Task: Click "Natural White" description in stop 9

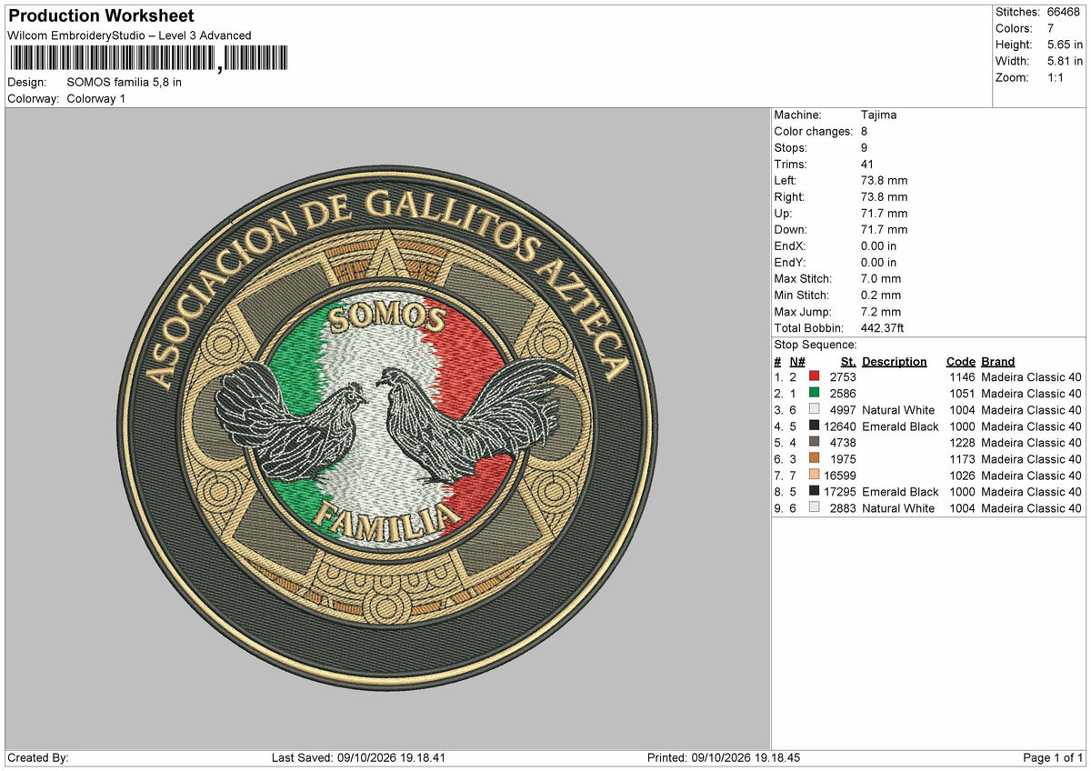Action: click(898, 508)
